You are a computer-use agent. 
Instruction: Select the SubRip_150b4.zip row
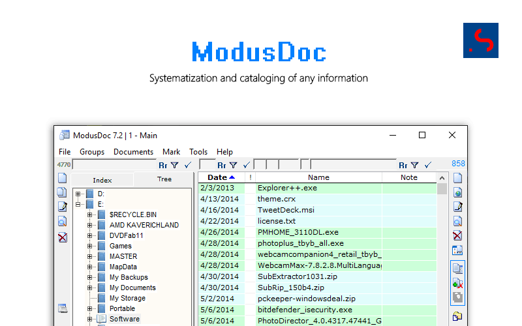[x=317, y=288]
